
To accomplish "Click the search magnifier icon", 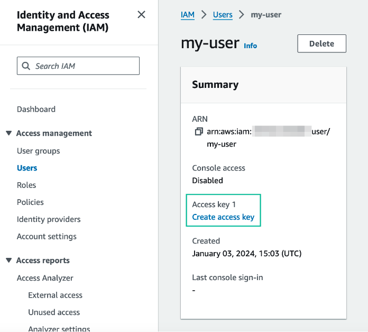I will click(x=26, y=66).
